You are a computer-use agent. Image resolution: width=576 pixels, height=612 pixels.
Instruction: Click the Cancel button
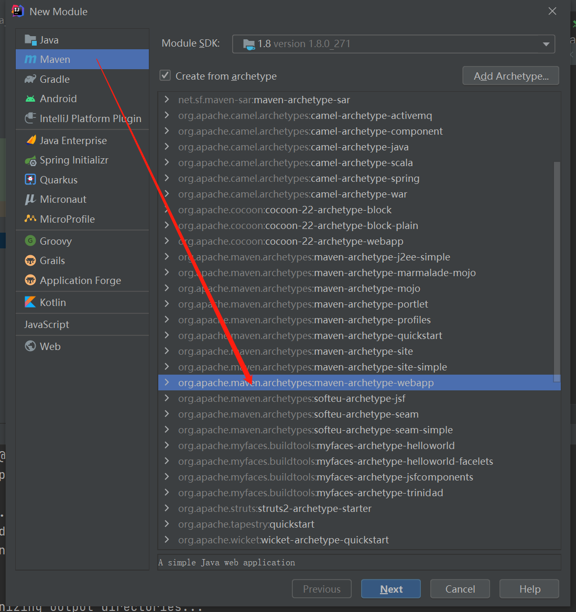(460, 588)
